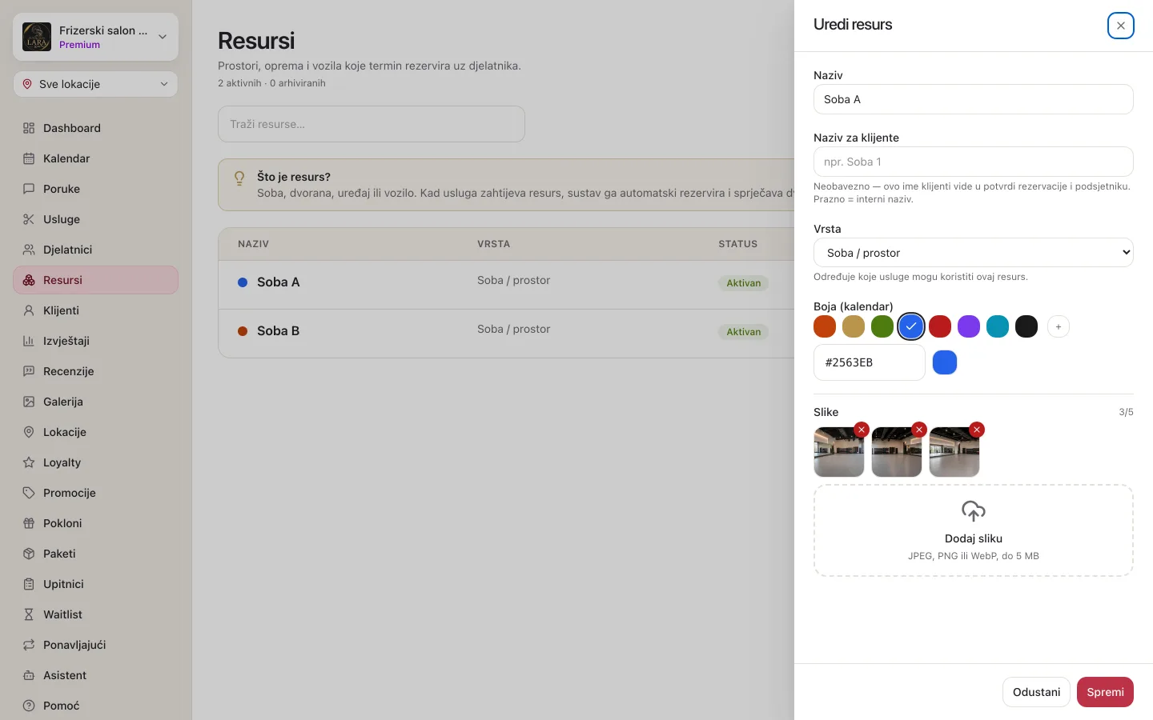Click the Usluge scissors icon
1153x720 pixels.
point(29,219)
